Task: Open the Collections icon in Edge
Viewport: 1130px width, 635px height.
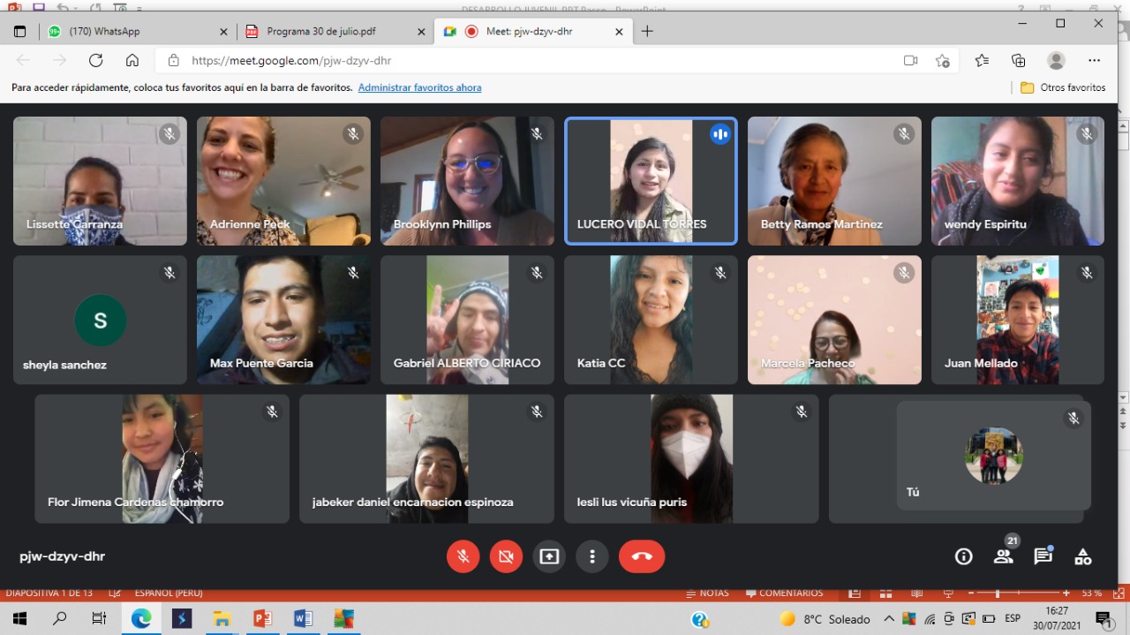Action: (1019, 60)
